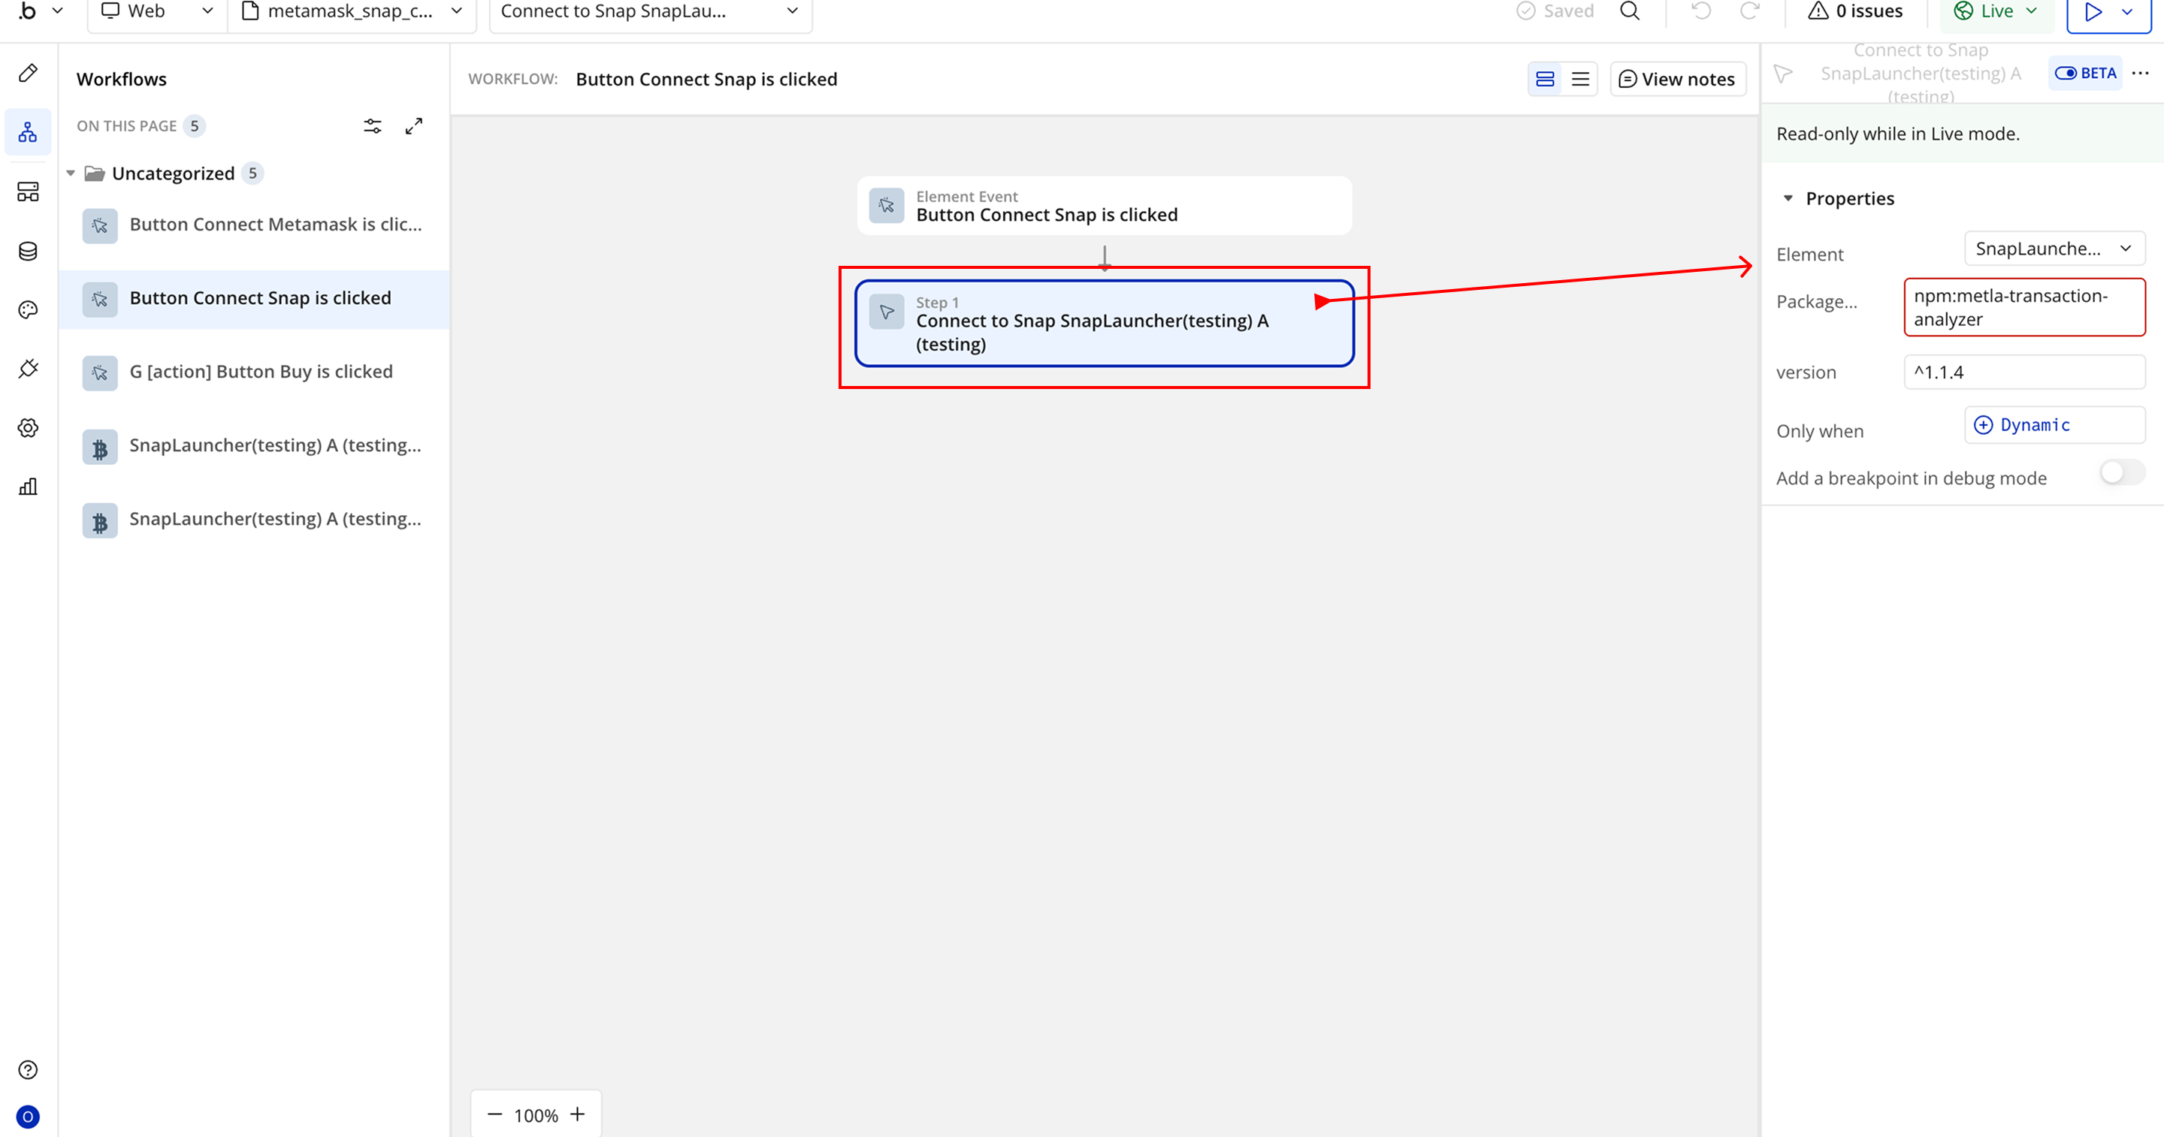
Task: Open the SnapLauncher Element dropdown
Action: (2053, 249)
